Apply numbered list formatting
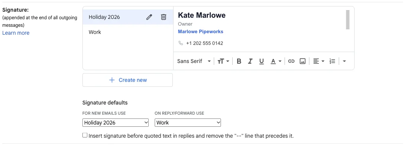 332,61
